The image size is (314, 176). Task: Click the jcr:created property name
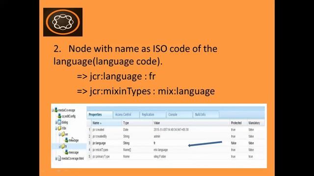[x=98, y=130]
